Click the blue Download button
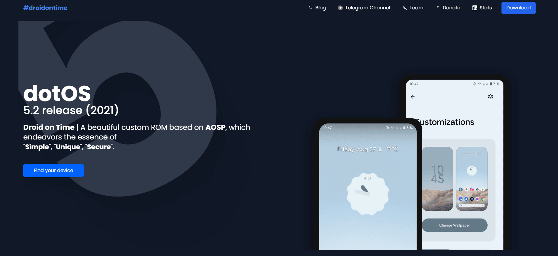558x256 pixels. [x=518, y=8]
